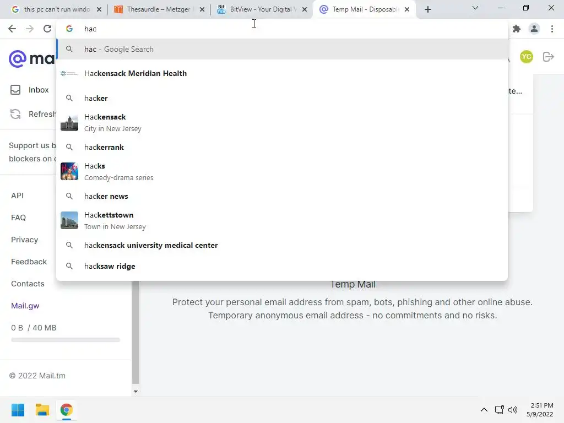Click the Inbox tray icon
The height and width of the screenshot is (423, 564).
tap(15, 90)
